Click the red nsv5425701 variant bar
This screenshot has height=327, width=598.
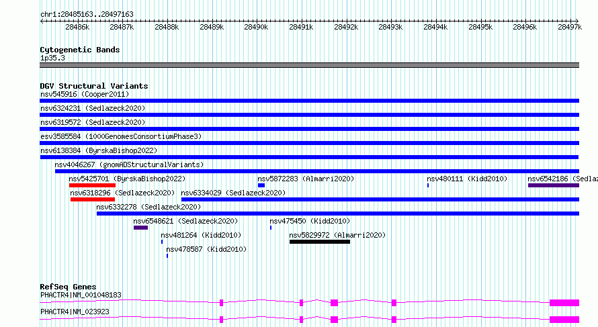click(x=92, y=185)
